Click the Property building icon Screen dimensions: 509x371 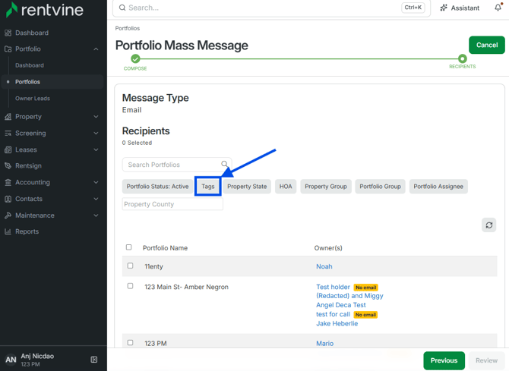pos(8,117)
